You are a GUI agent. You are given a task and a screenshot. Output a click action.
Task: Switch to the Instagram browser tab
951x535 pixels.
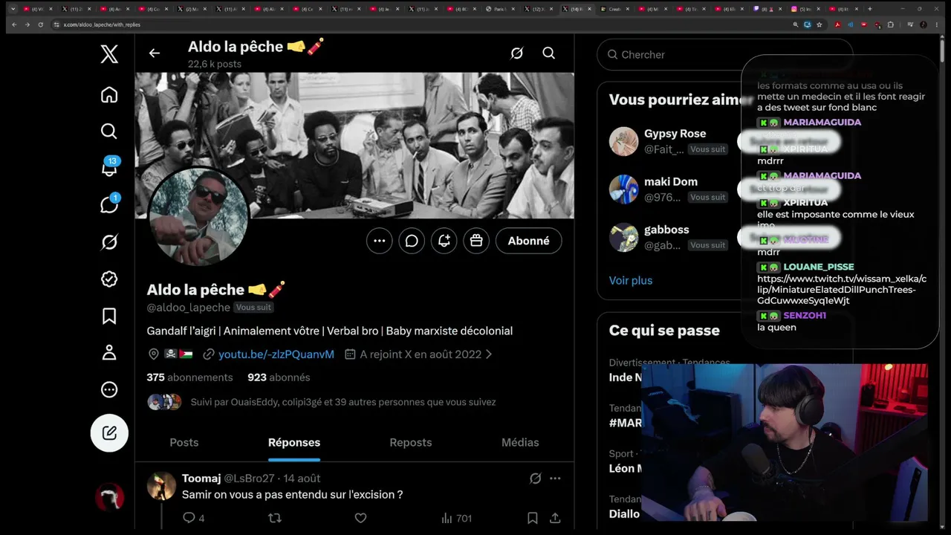coord(805,9)
